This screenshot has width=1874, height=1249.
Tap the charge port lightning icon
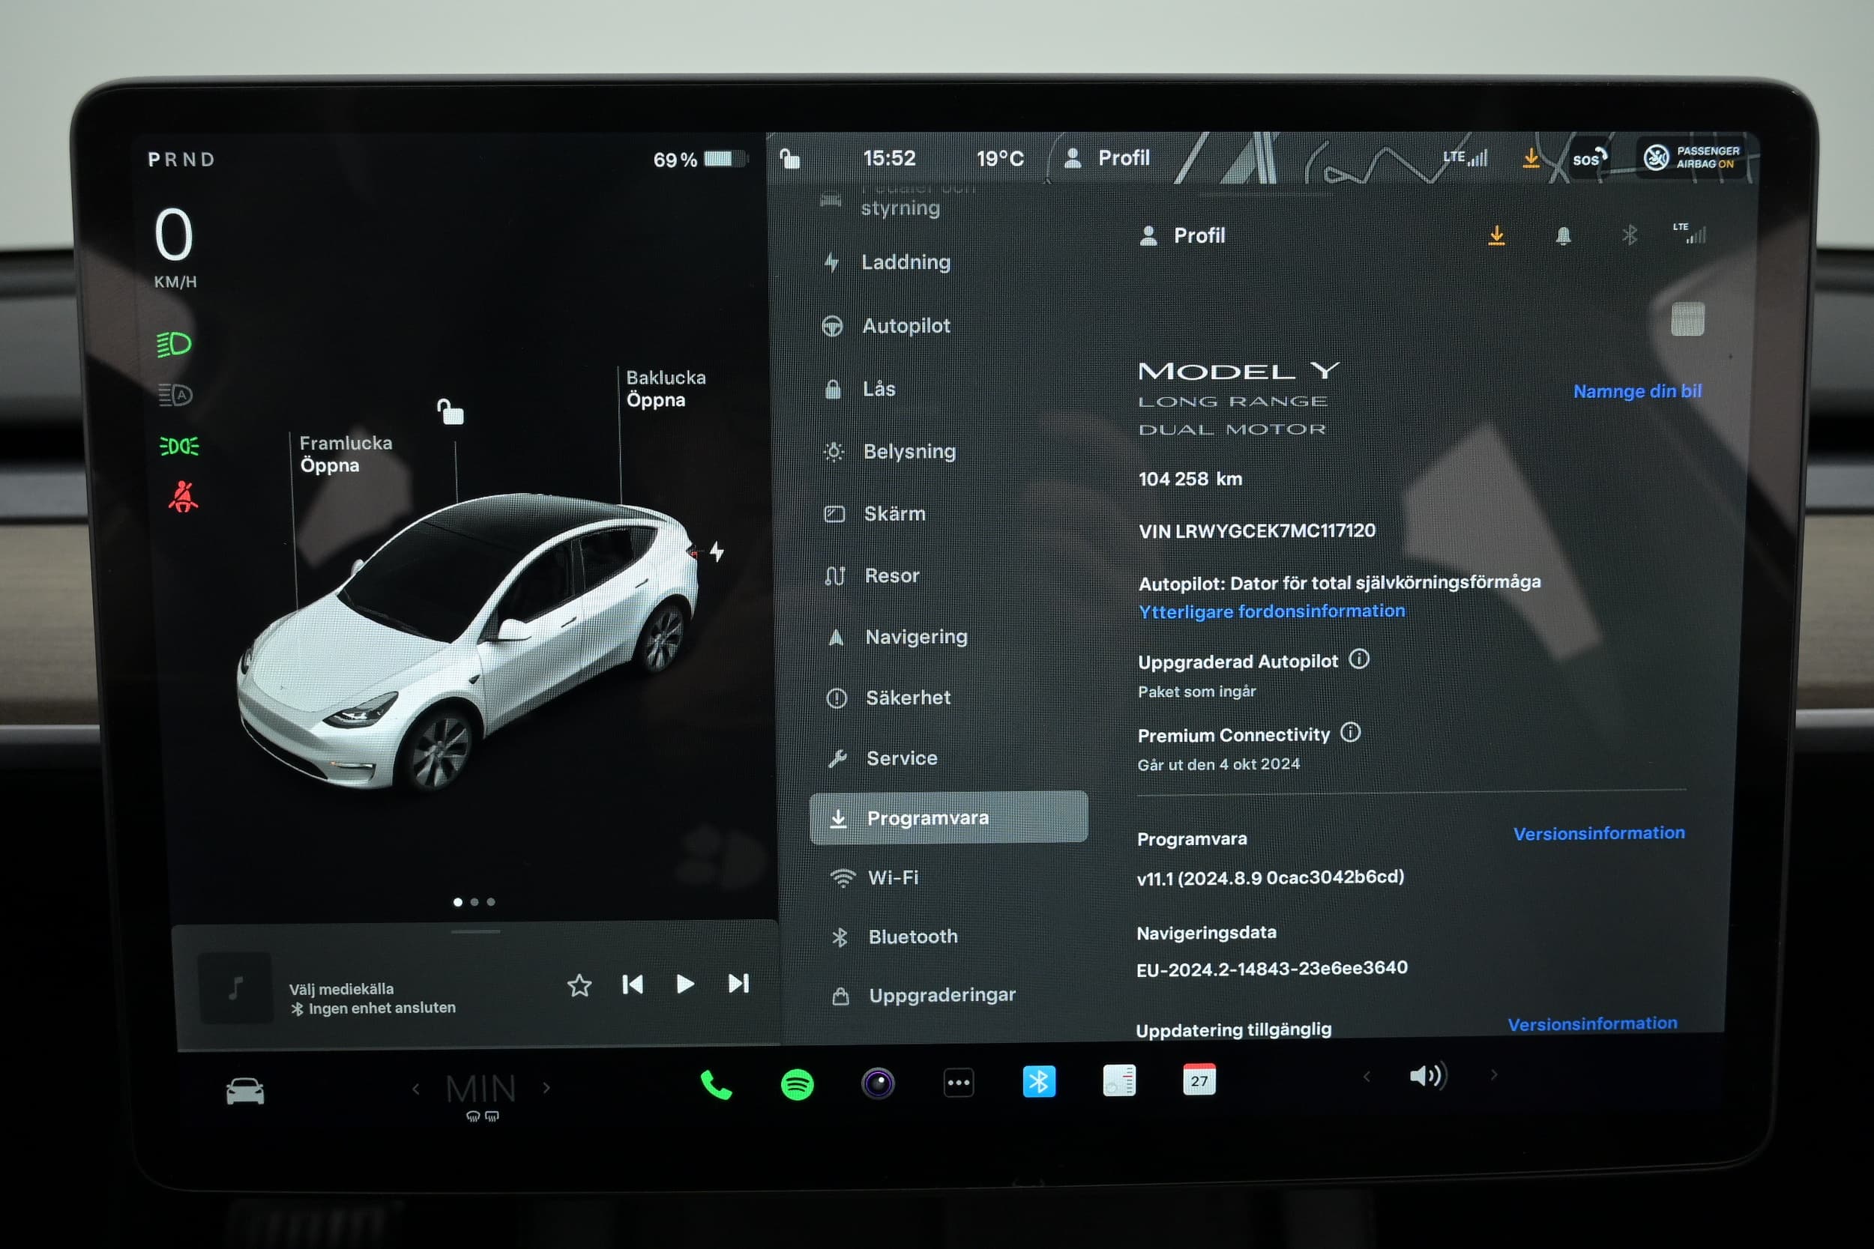[717, 551]
